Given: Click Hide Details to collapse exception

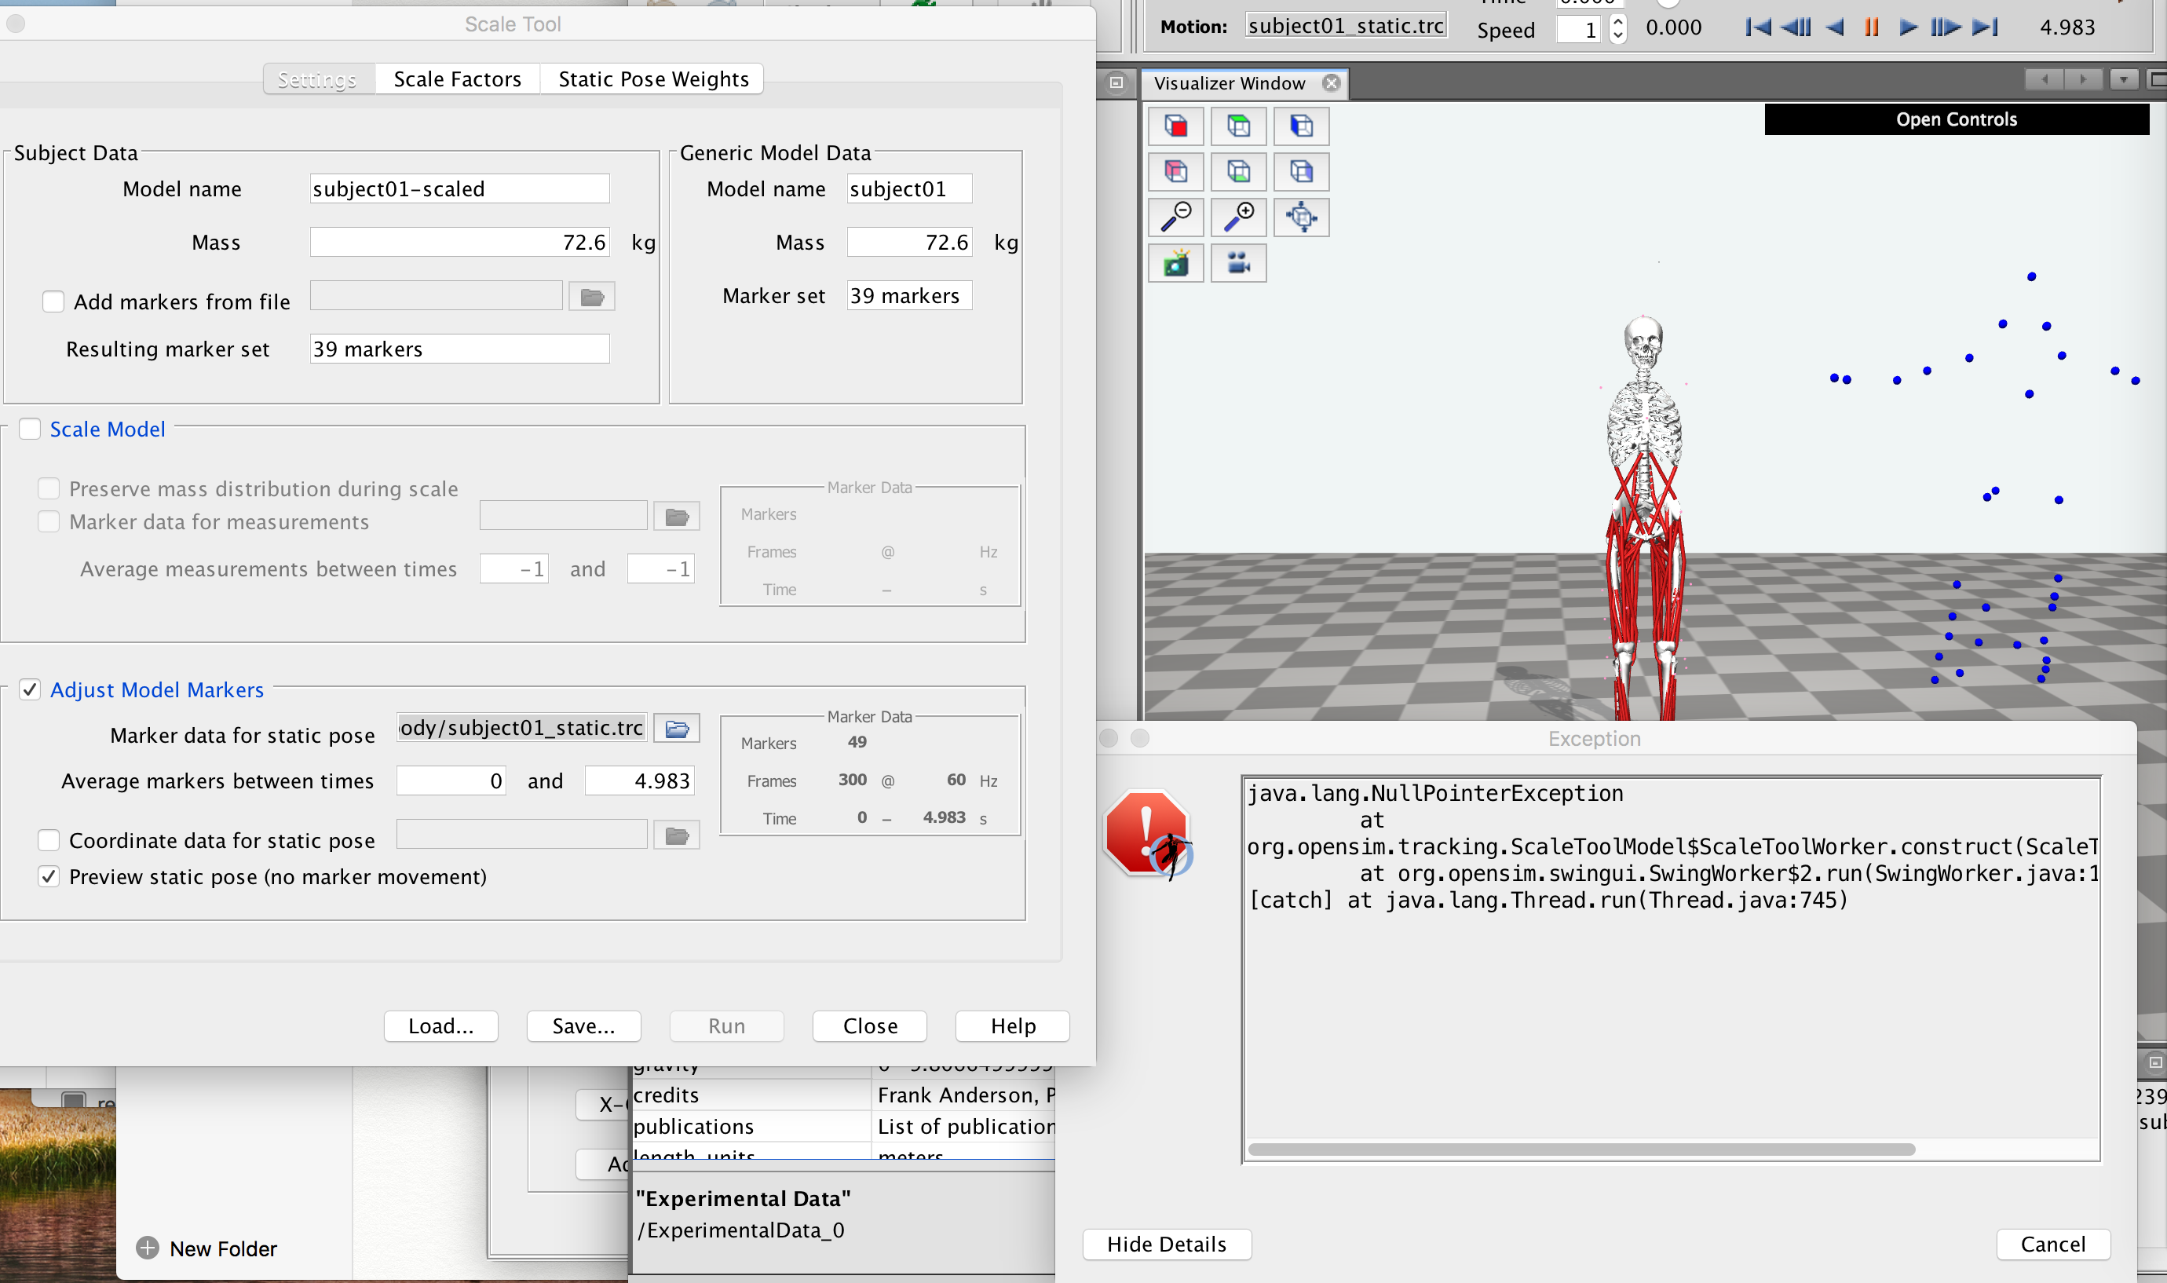Looking at the screenshot, I should [1166, 1244].
